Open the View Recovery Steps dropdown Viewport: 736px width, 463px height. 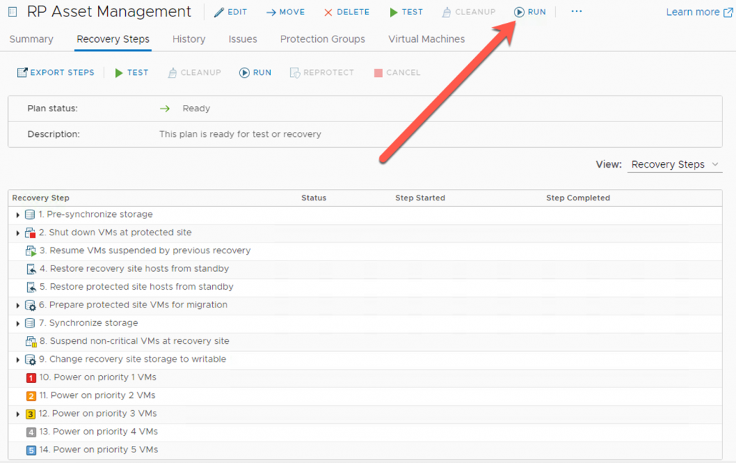(674, 164)
